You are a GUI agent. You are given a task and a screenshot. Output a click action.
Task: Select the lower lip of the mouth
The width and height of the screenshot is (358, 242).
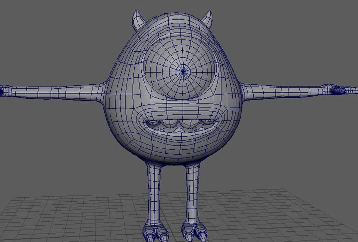[x=180, y=134]
